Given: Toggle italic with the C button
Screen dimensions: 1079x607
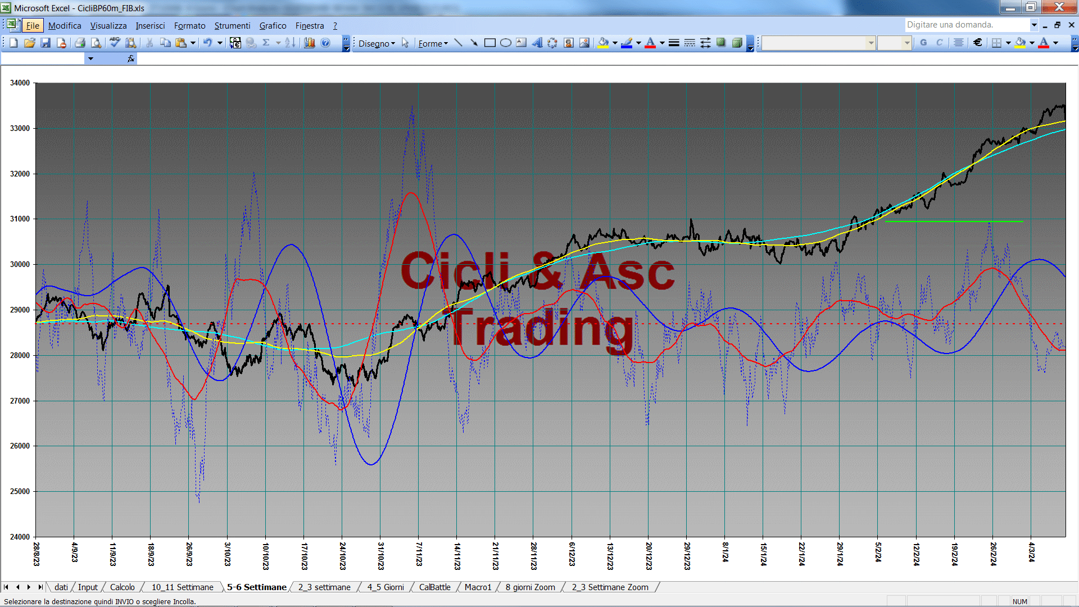Looking at the screenshot, I should tap(939, 43).
